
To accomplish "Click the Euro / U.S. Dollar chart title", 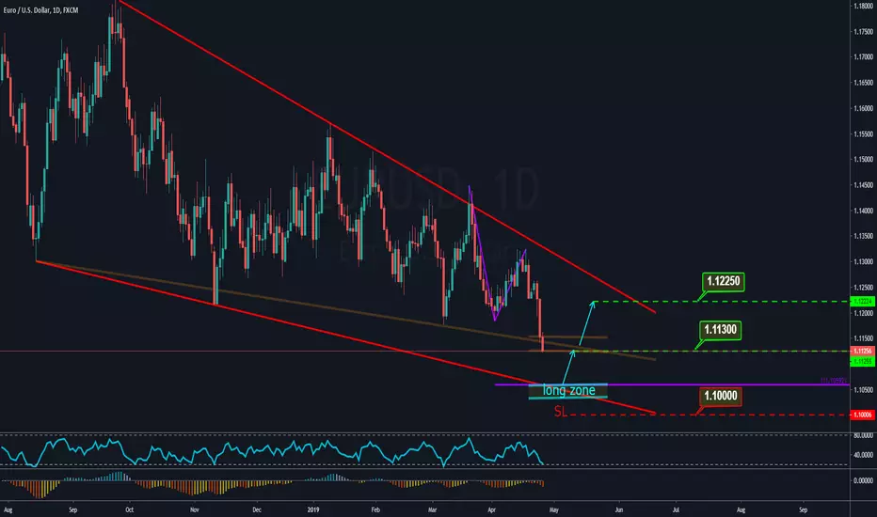I will coord(40,10).
